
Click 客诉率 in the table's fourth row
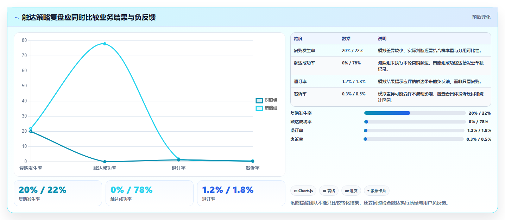(x=300, y=94)
